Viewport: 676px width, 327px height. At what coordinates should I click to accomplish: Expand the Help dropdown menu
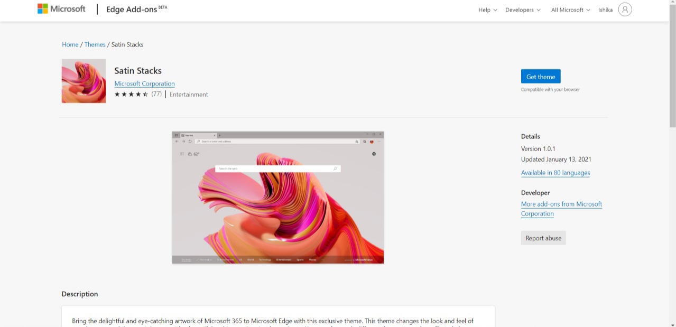488,10
